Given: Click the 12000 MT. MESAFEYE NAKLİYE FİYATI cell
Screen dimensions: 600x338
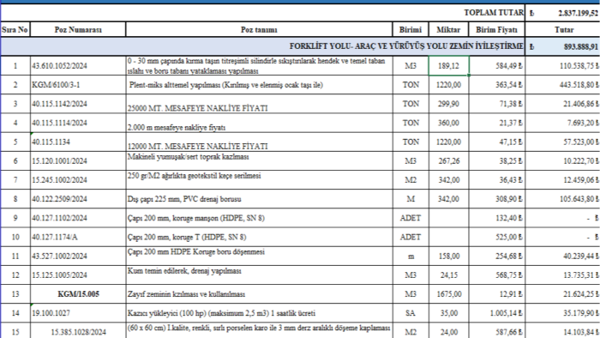Looking at the screenshot, I should tap(259, 142).
